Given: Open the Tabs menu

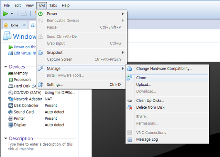Looking at the screenshot, I should [53, 5].
